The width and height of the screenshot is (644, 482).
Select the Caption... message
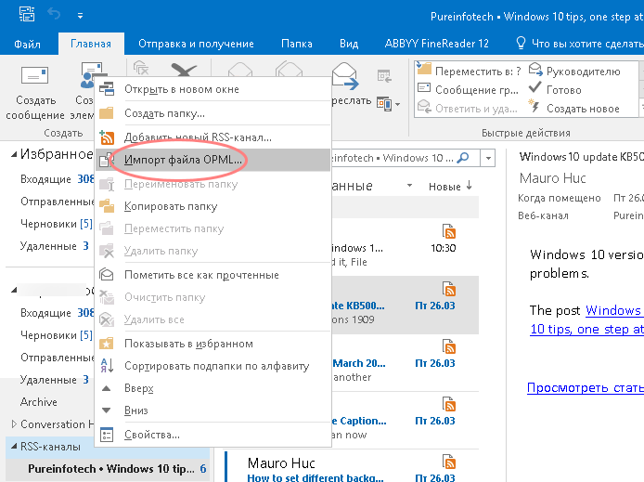[405, 420]
